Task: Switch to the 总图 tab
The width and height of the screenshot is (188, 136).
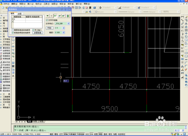Action: pos(20,14)
